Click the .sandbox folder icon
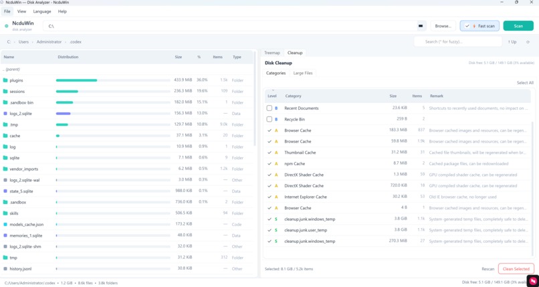The width and height of the screenshot is (539, 287). click(x=5, y=202)
